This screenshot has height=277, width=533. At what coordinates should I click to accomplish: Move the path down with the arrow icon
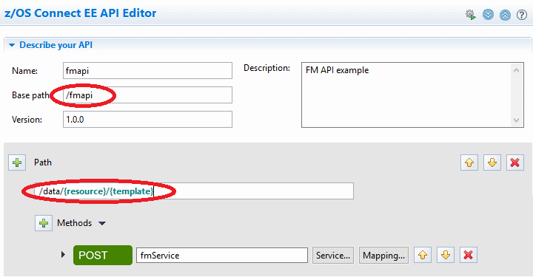pyautogui.click(x=492, y=163)
